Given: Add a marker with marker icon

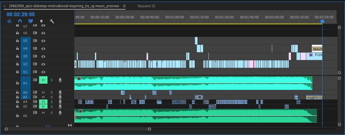Looking at the screenshot, I should (41, 21).
